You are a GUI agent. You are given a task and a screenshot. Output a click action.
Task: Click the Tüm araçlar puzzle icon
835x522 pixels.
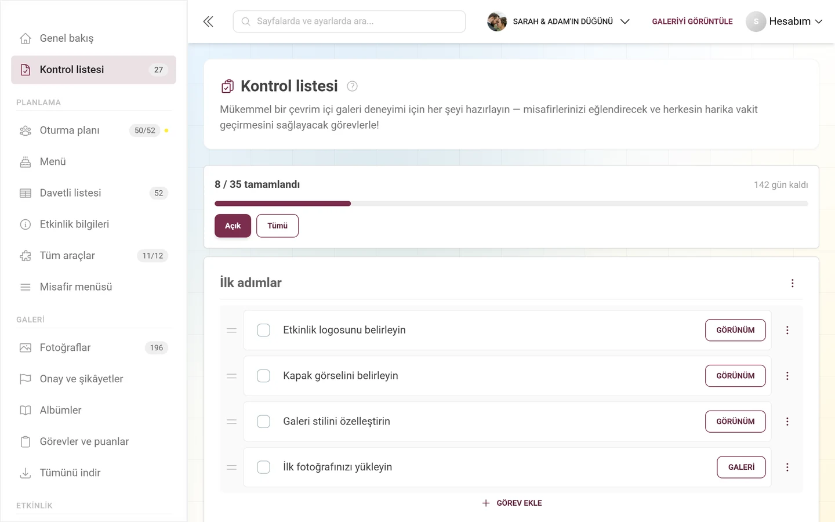26,256
